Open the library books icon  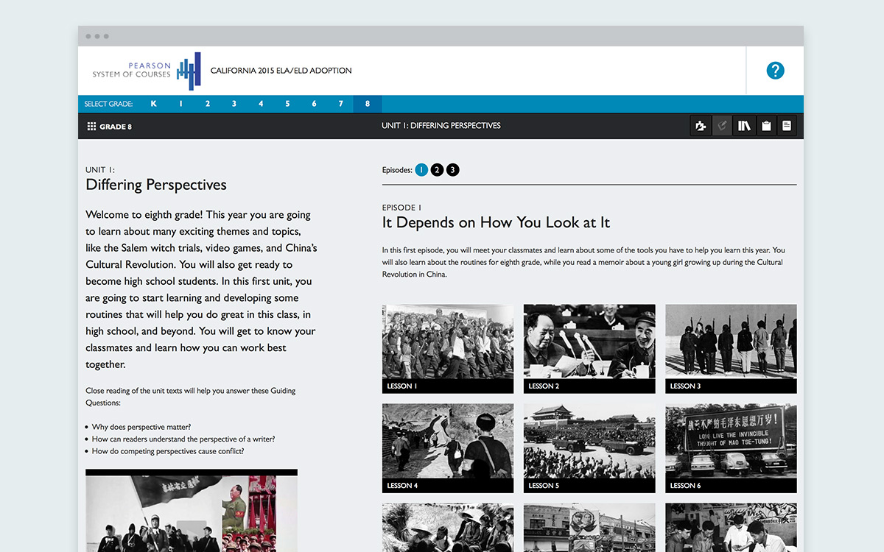point(744,126)
